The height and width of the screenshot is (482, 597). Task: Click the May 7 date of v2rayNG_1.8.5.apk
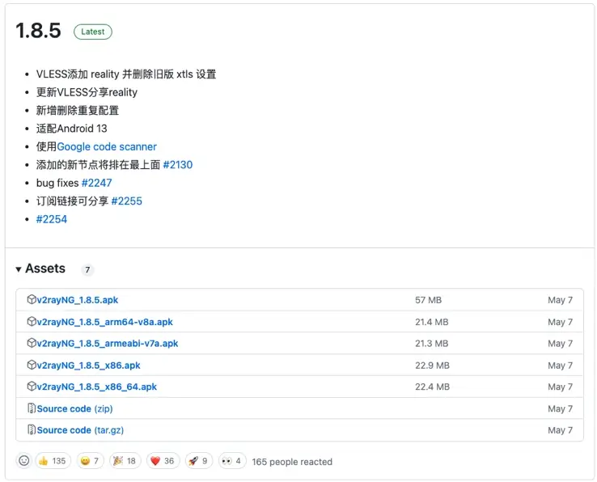(560, 300)
